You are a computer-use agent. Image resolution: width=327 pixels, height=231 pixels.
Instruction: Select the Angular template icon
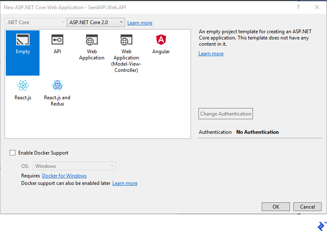pos(161,40)
